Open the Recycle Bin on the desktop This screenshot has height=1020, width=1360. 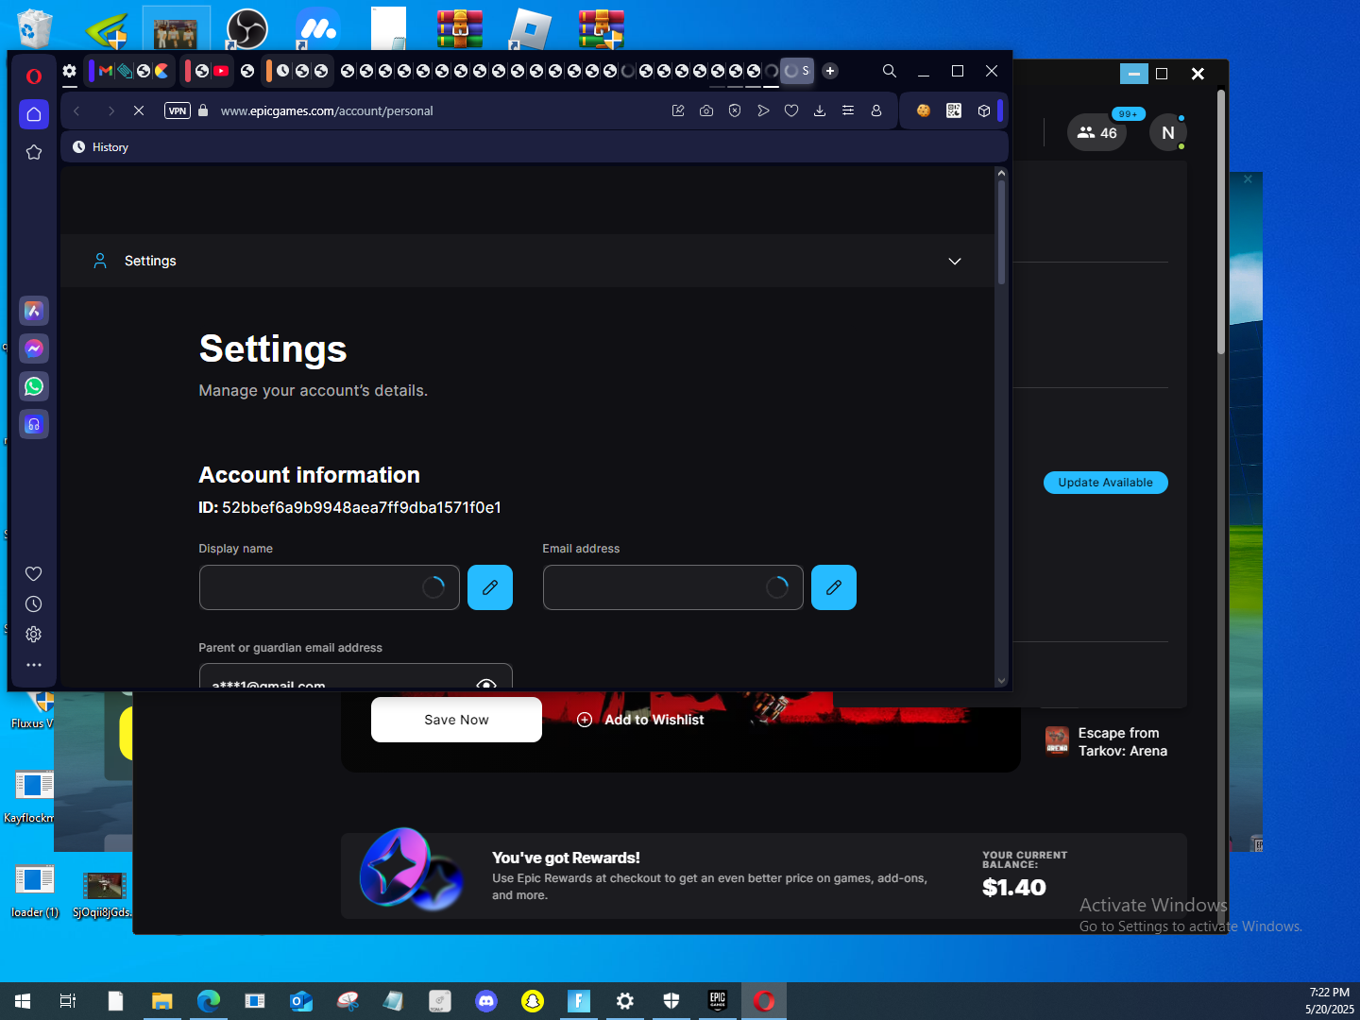click(34, 28)
